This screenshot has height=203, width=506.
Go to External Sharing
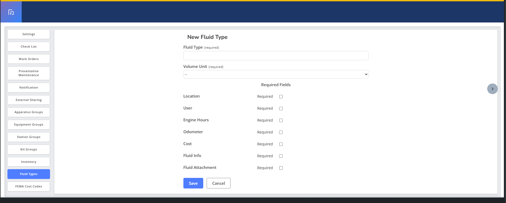click(29, 100)
